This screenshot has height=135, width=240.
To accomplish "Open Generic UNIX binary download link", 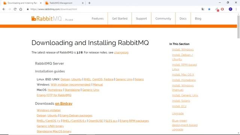I will pos(50,126).
